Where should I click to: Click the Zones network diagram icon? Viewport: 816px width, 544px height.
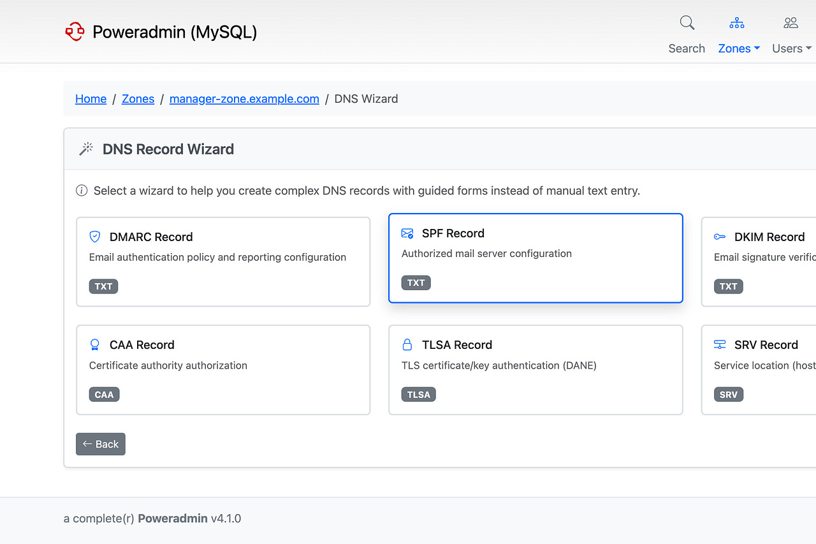pyautogui.click(x=737, y=23)
